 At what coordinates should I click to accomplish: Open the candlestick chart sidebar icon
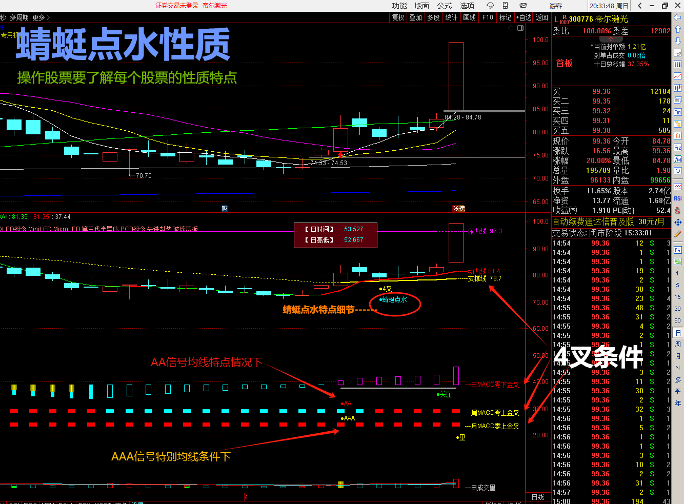click(x=678, y=88)
